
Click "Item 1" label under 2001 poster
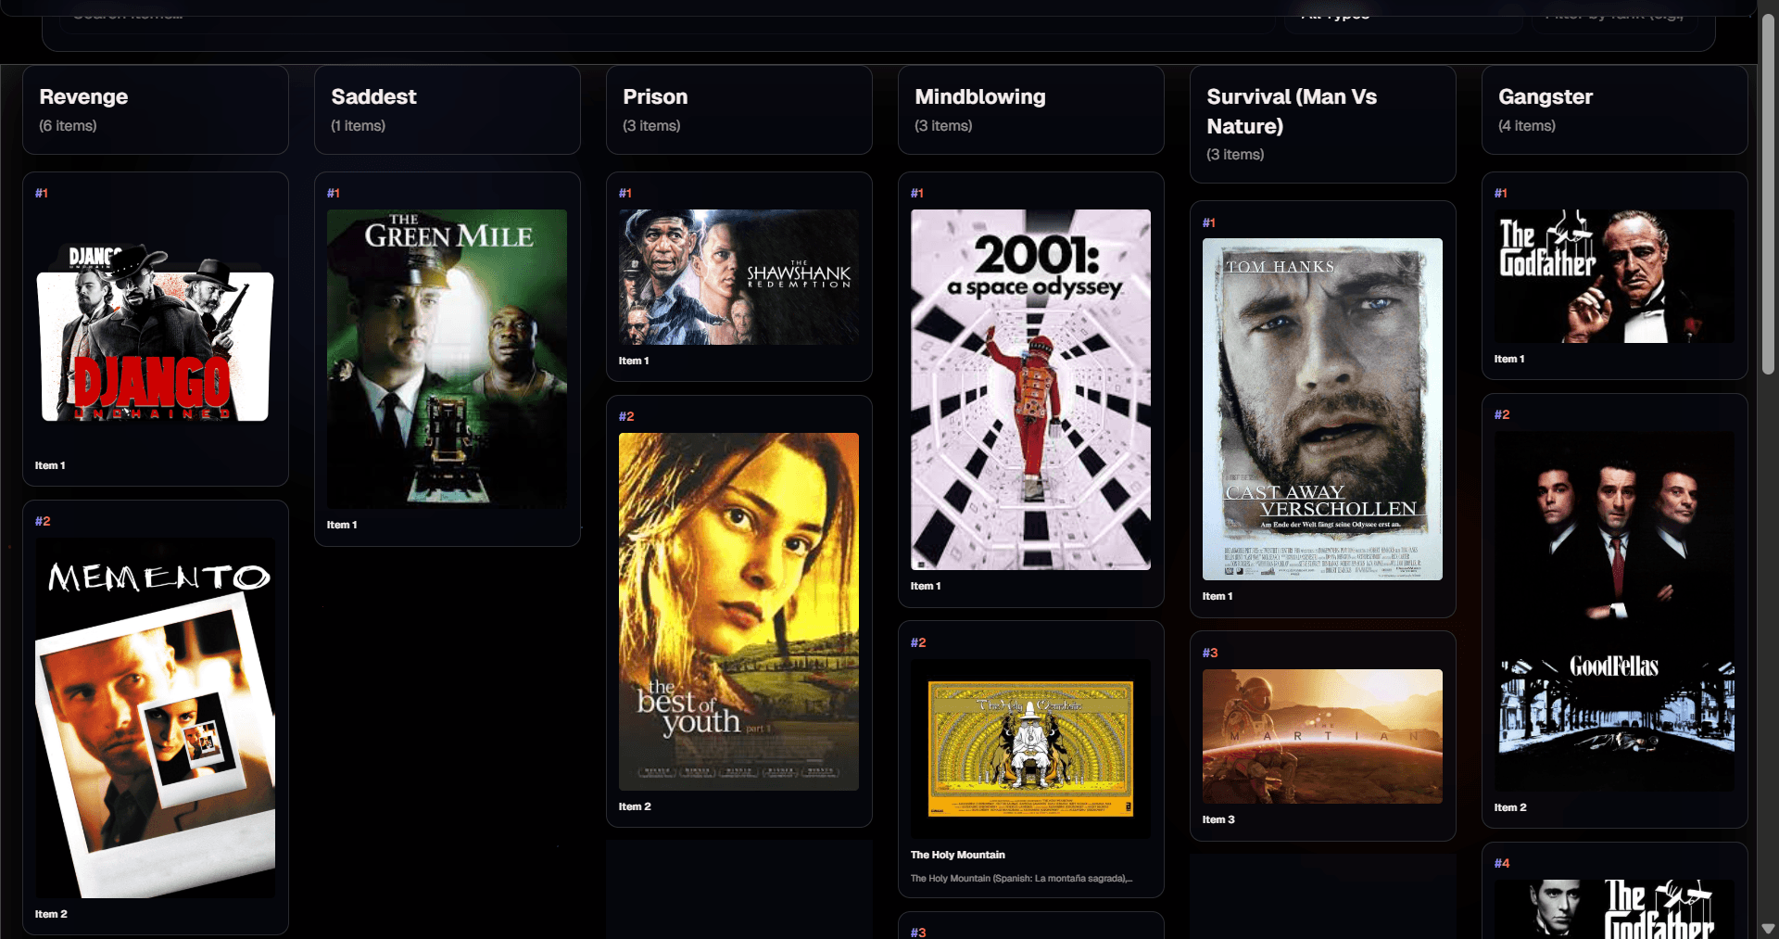926,586
